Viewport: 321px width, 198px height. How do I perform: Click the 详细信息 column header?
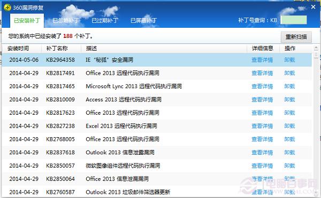point(262,49)
